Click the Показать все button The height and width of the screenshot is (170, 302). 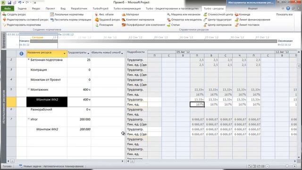[x=284, y=15]
